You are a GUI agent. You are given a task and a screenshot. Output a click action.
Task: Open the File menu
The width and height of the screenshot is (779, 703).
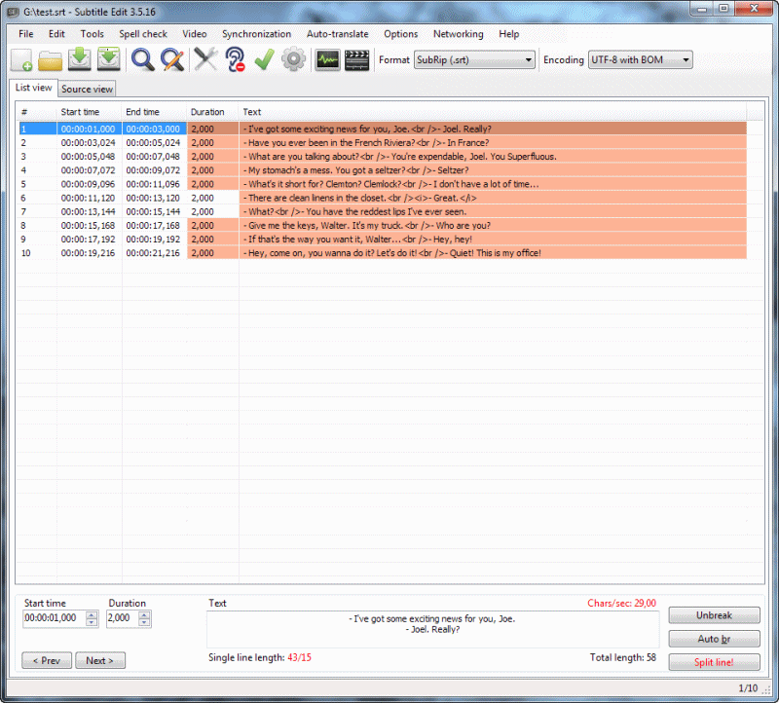tap(26, 34)
